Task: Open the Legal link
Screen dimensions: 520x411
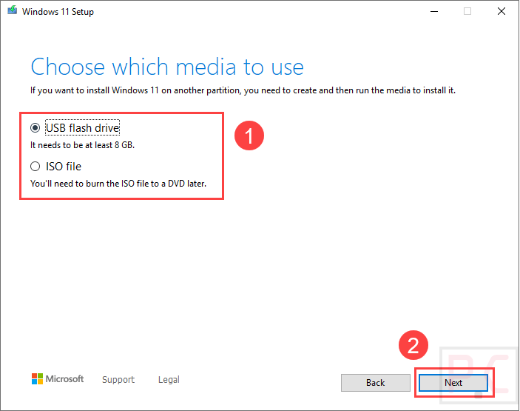Action: click(169, 379)
